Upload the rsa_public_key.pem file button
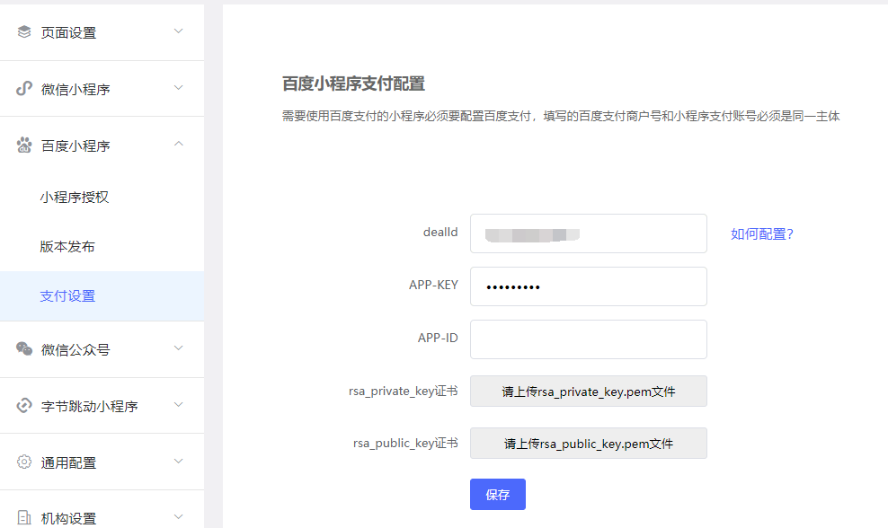 pyautogui.click(x=589, y=443)
